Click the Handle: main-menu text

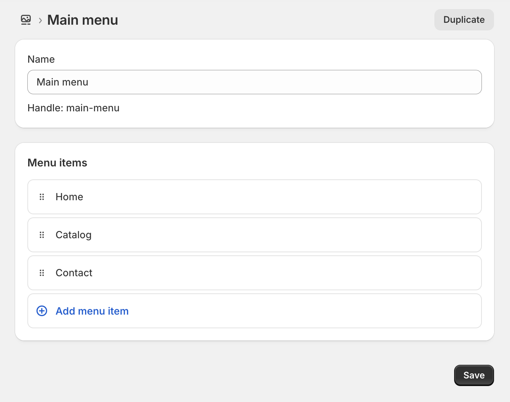[73, 108]
